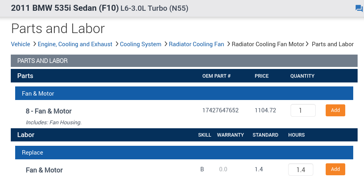Click Radiator Cooling Fan Motor breadcrumb text
Viewport: 364px width, 192px height.
268,44
